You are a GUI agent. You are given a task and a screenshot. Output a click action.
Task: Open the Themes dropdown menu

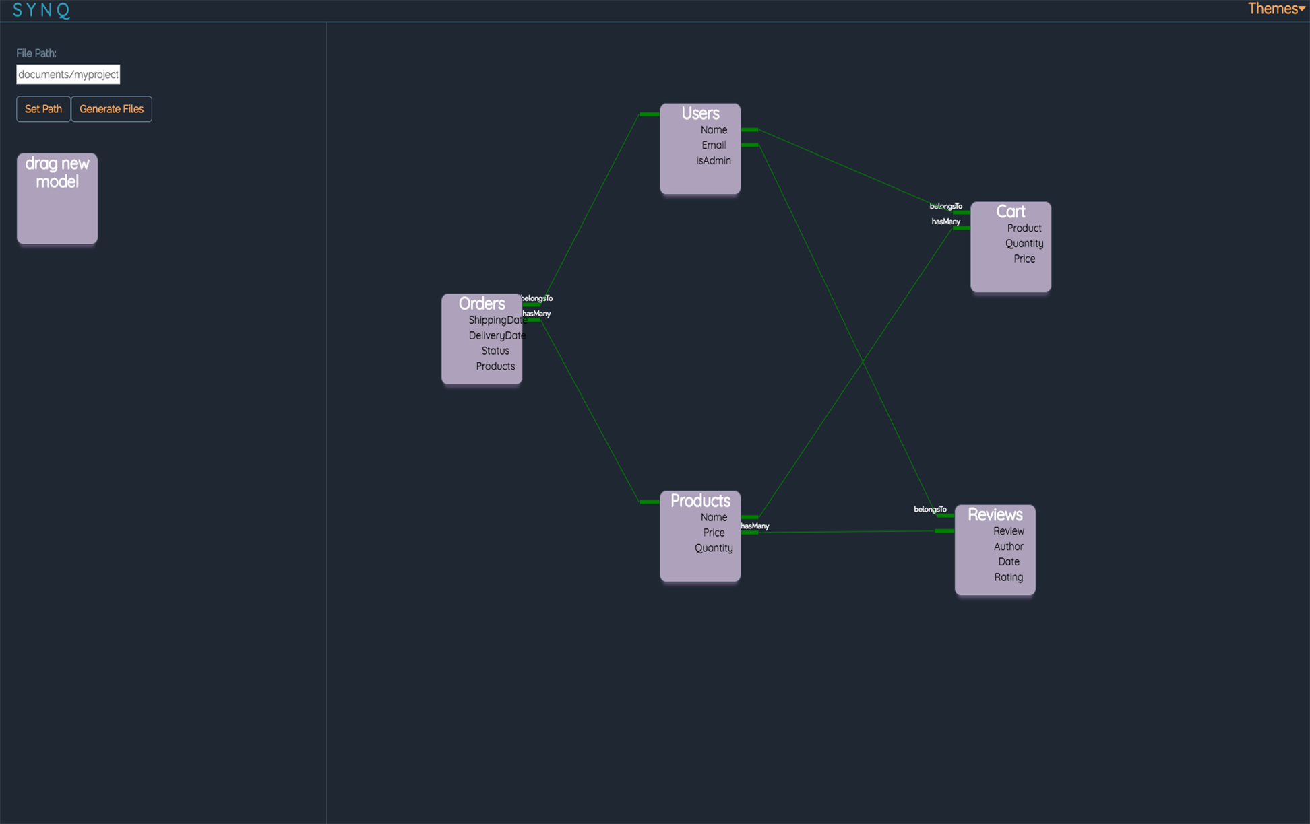click(1275, 9)
